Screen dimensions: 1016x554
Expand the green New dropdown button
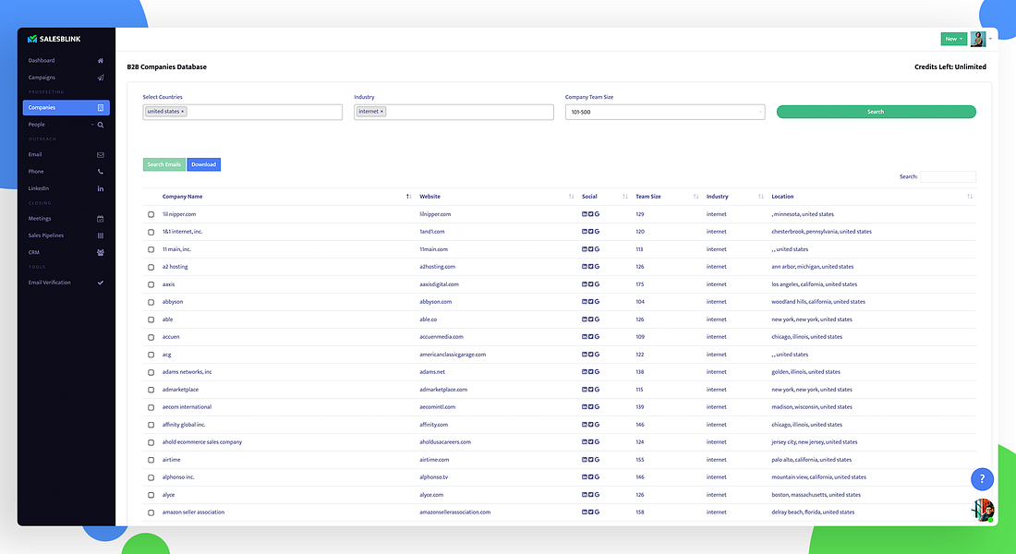tap(954, 39)
